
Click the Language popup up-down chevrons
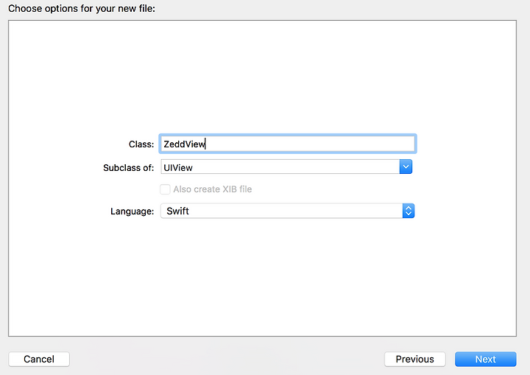pyautogui.click(x=409, y=211)
